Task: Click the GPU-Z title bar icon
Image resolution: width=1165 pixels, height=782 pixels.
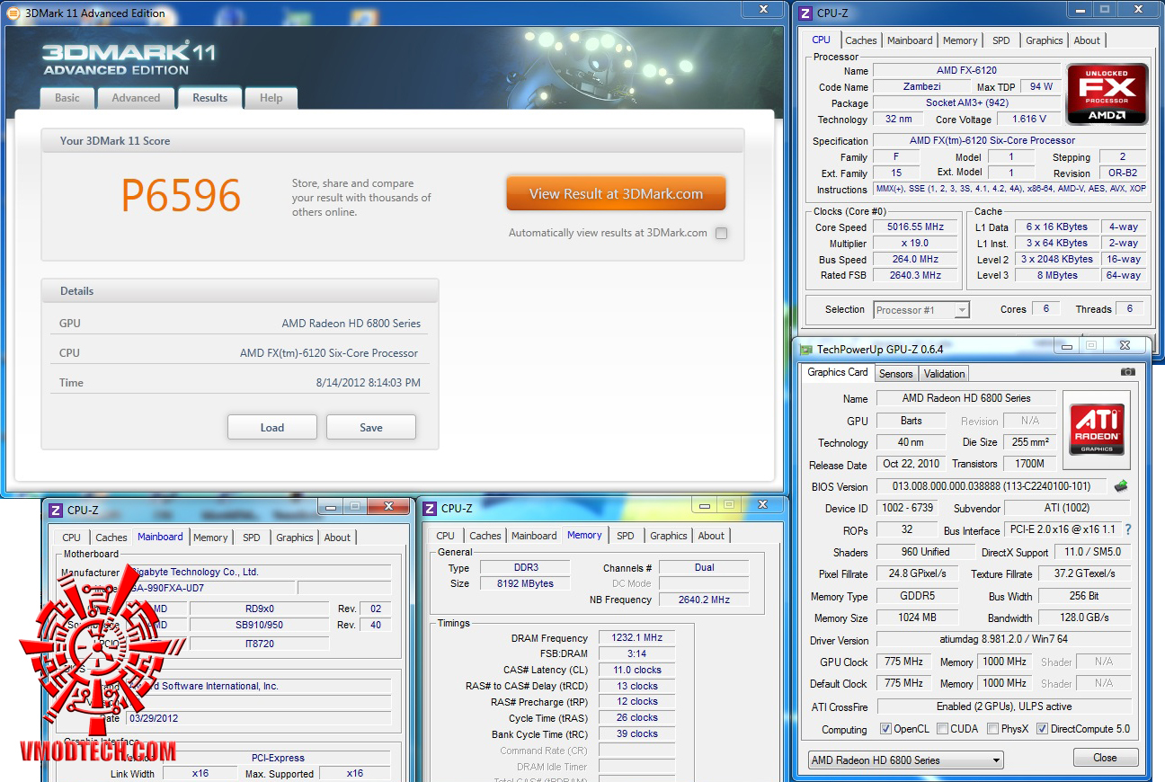Action: click(x=806, y=349)
